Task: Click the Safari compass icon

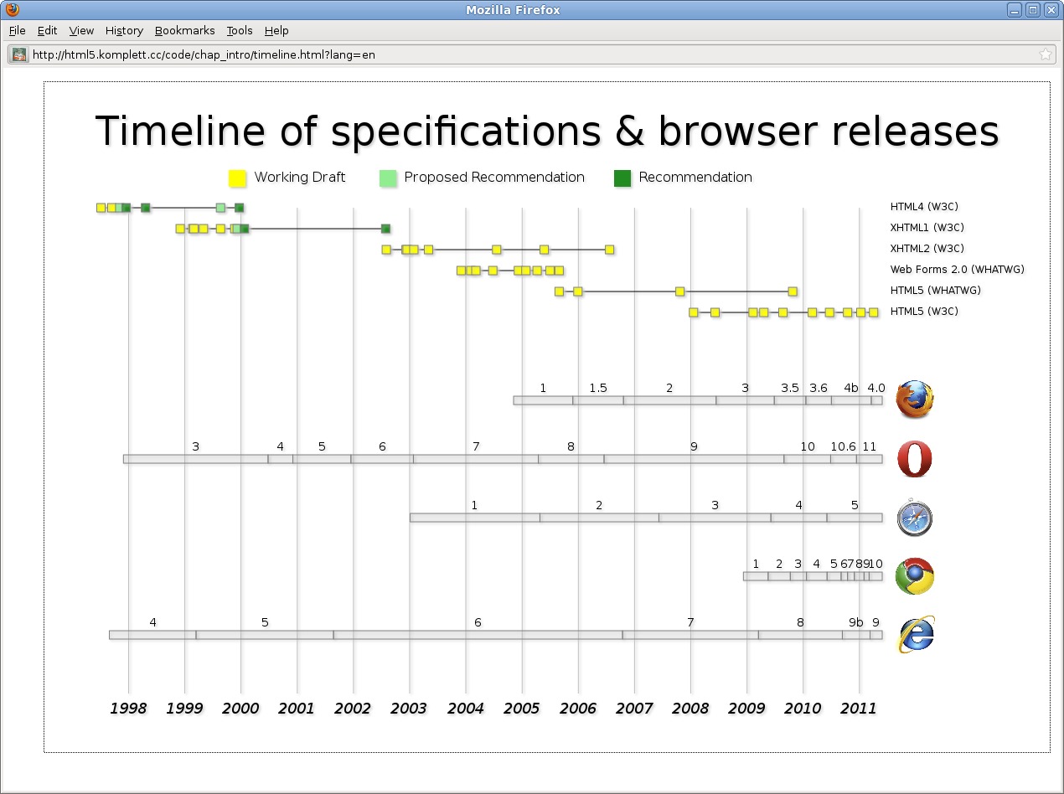Action: point(914,518)
